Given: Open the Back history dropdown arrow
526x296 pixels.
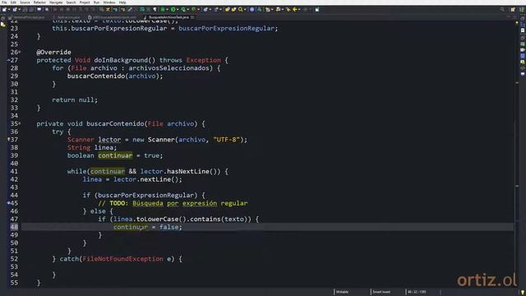Looking at the screenshot, I should tap(299, 9).
